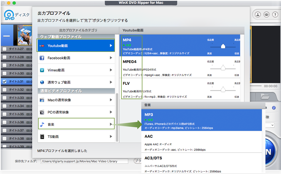Screen dimensions: 281x174
Task: Check the タイトル34 checkbox
Action: (x=5, y=106)
